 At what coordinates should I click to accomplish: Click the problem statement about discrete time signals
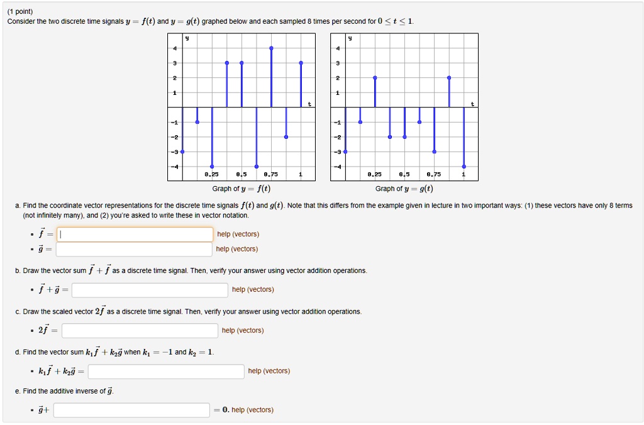pos(208,21)
